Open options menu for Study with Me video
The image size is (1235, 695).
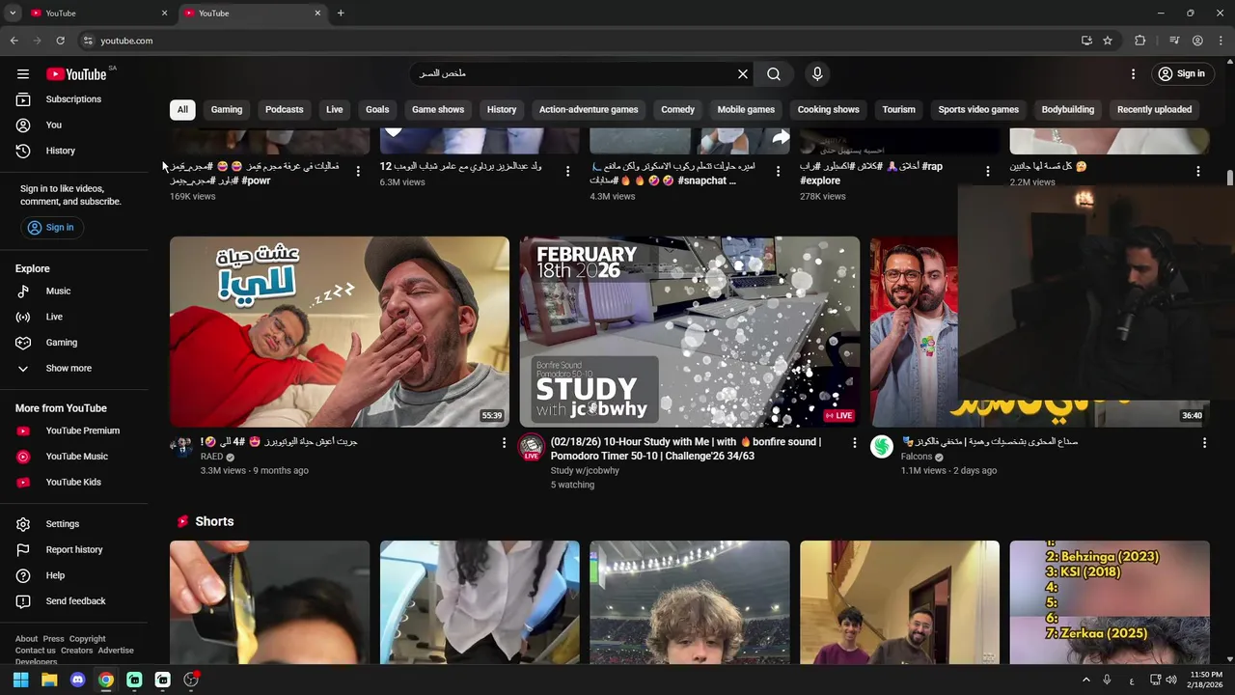854,443
